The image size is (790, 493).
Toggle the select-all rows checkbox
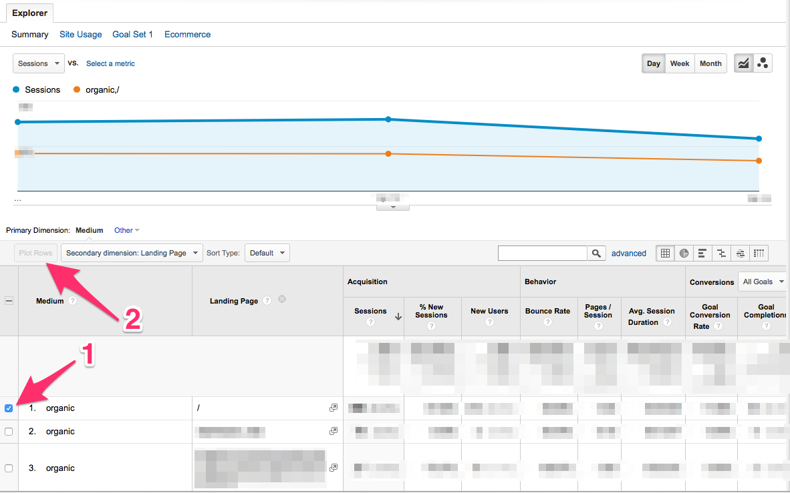tap(9, 301)
